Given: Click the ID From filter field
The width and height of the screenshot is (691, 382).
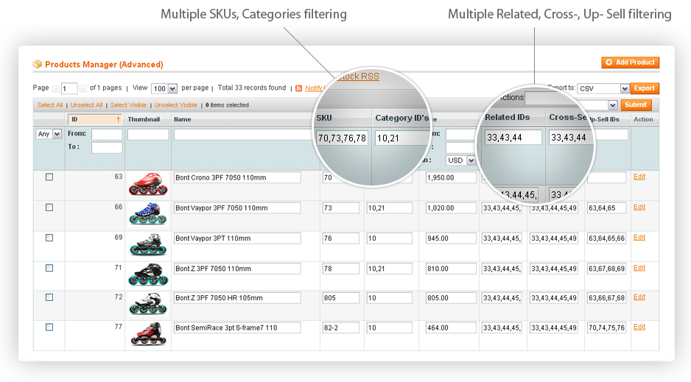Looking at the screenshot, I should coord(107,135).
